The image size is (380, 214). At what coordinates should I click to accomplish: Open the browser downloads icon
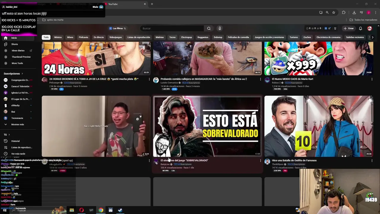pyautogui.click(x=354, y=12)
